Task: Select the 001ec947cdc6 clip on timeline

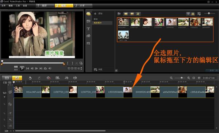Action: [x=27, y=92]
